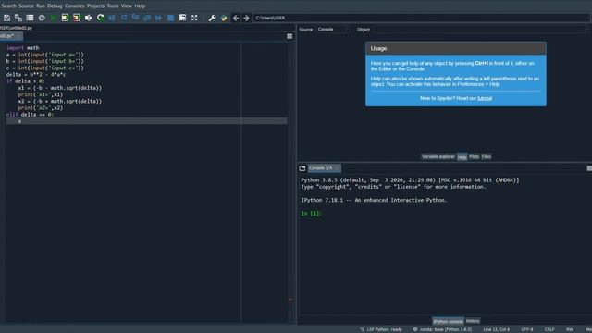The height and width of the screenshot is (333, 592).
Task: Open the file list browse tabs icon
Action: pyautogui.click(x=30, y=18)
